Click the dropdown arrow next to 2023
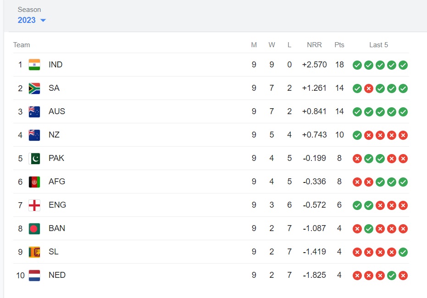The height and width of the screenshot is (298, 427). tap(43, 20)
